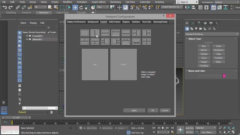
Task: Switch to Statistics tab
Action: point(136,22)
